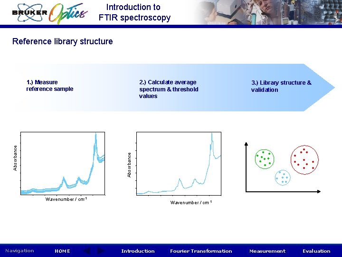Go to the HOME page
Viewport: 342px width, 257px height.
pyautogui.click(x=62, y=251)
